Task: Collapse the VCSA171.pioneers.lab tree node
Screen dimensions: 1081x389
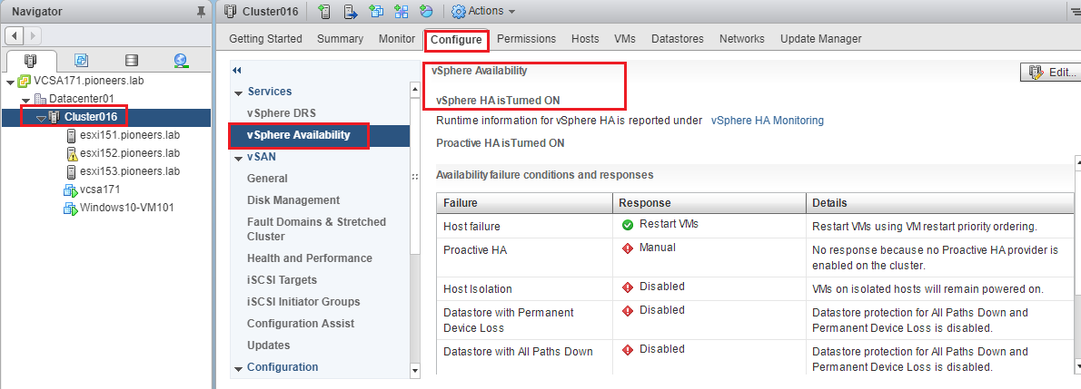Action: [x=10, y=82]
